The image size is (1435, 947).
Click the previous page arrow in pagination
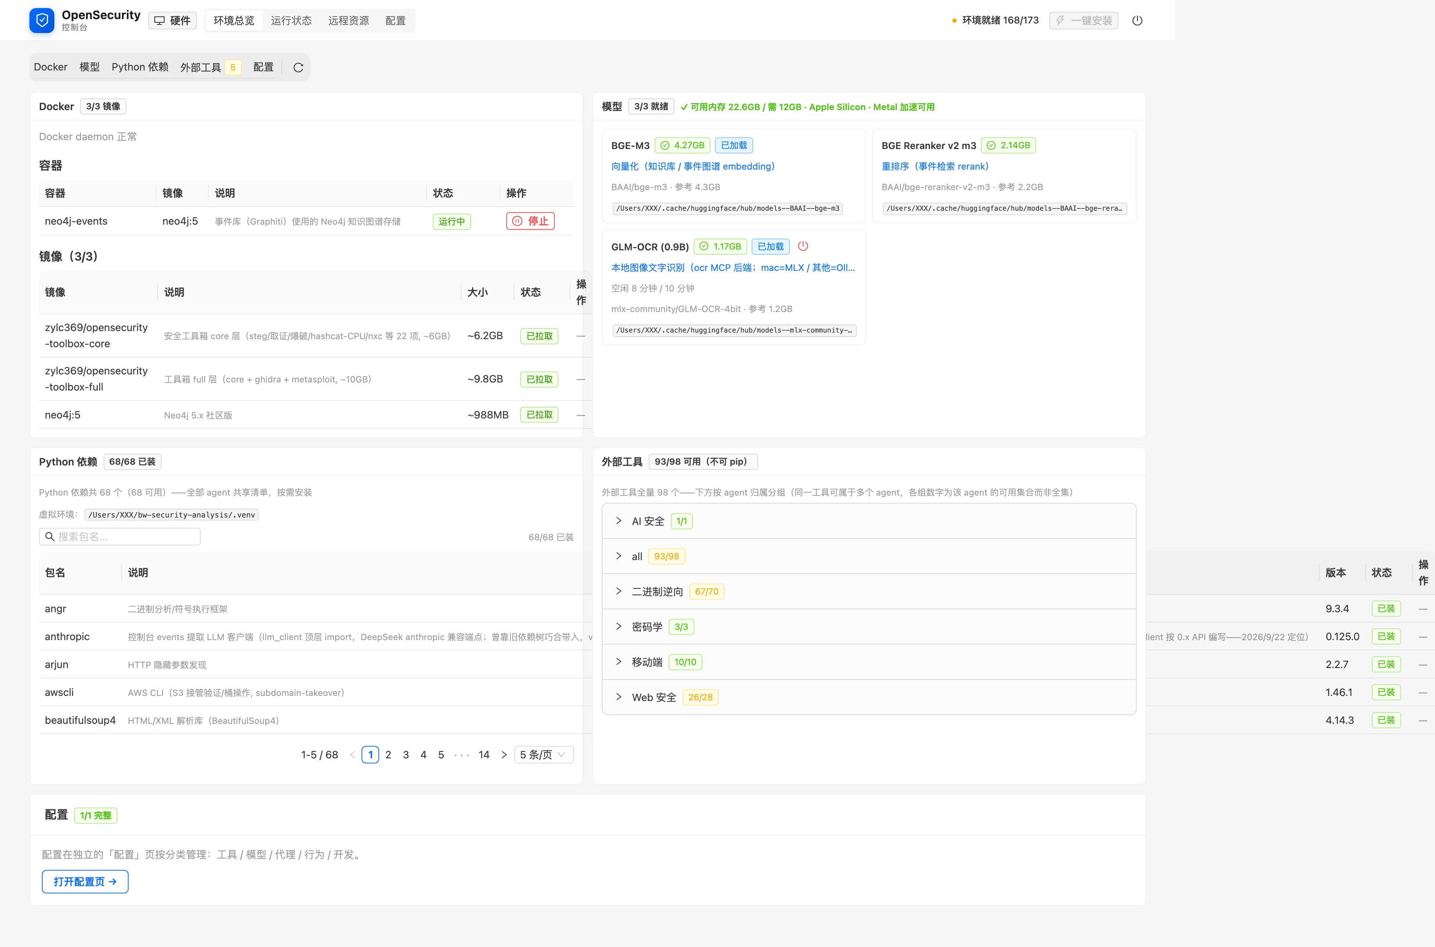coord(352,755)
